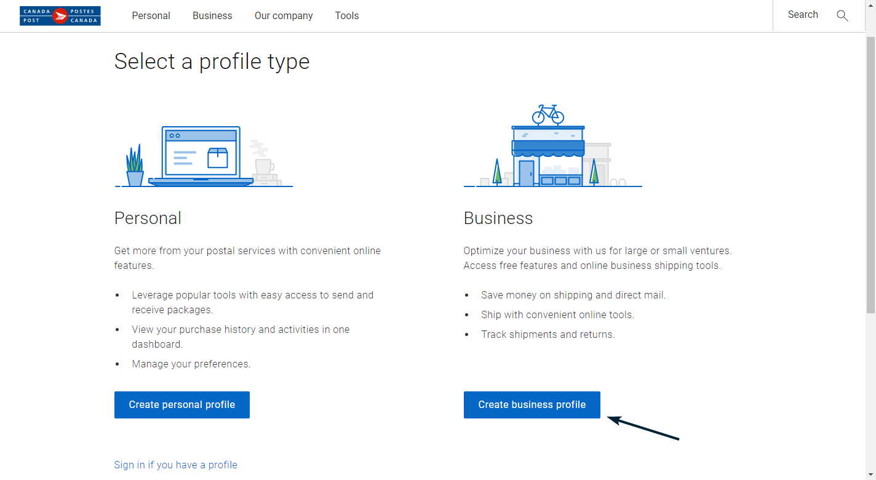Click the Search label
876x480 pixels.
(x=802, y=14)
